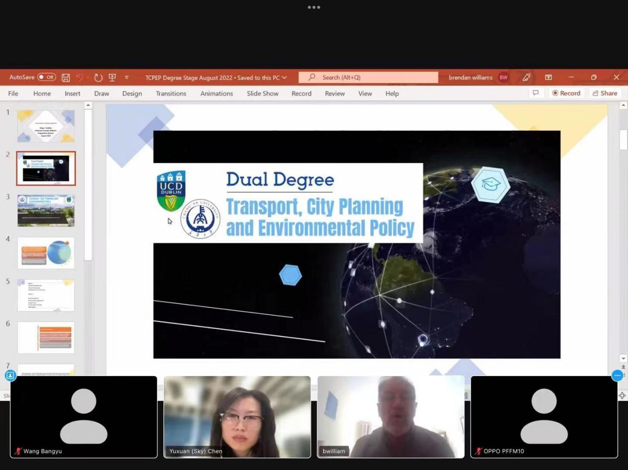Open the Comments pane icon
The height and width of the screenshot is (470, 628).
535,93
